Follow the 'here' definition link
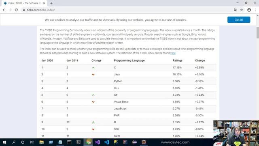Viewport: 259px width, 146px height. tap(173, 53)
